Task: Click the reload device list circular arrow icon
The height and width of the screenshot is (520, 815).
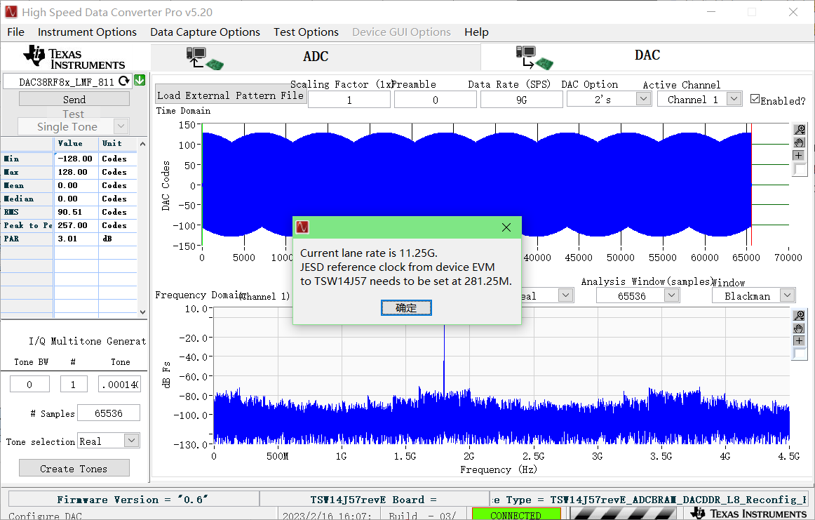Action: click(123, 81)
